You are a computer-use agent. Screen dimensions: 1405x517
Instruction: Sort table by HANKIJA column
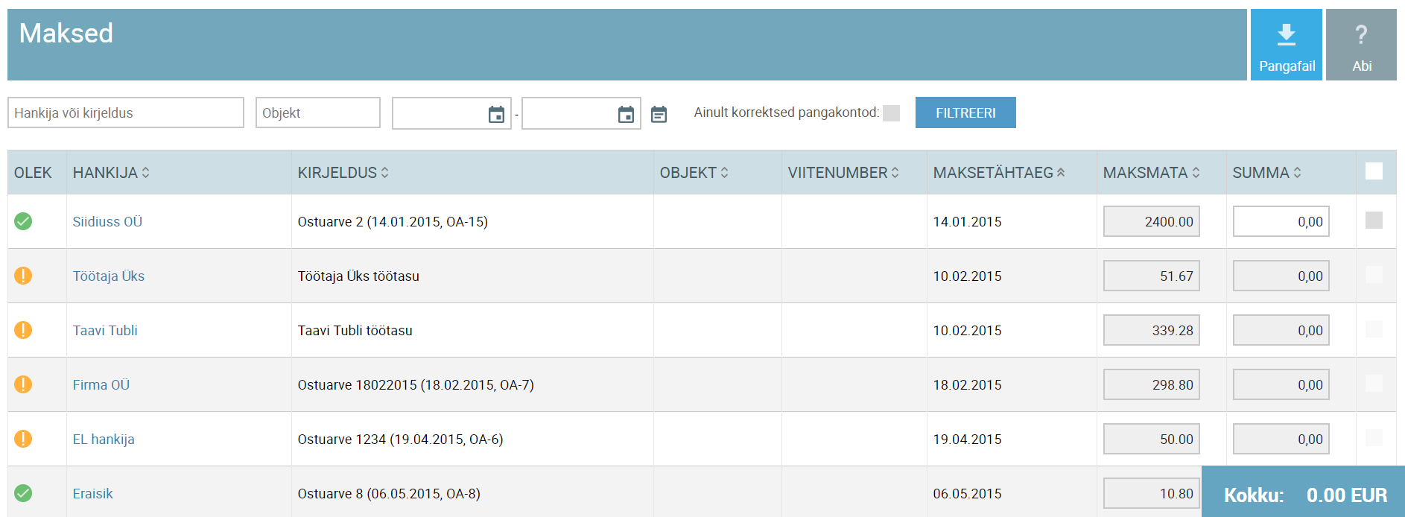[x=112, y=173]
